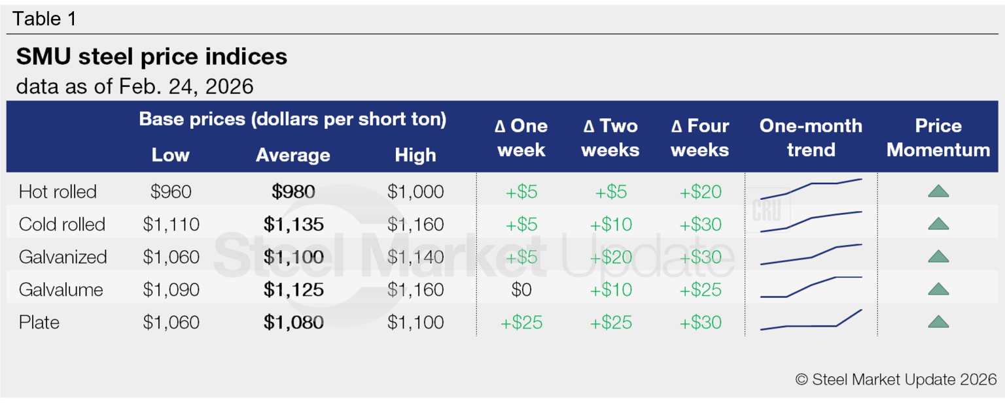Click the SMU steel price indices title
Viewport: 1005px width, 405px height.
coord(152,57)
